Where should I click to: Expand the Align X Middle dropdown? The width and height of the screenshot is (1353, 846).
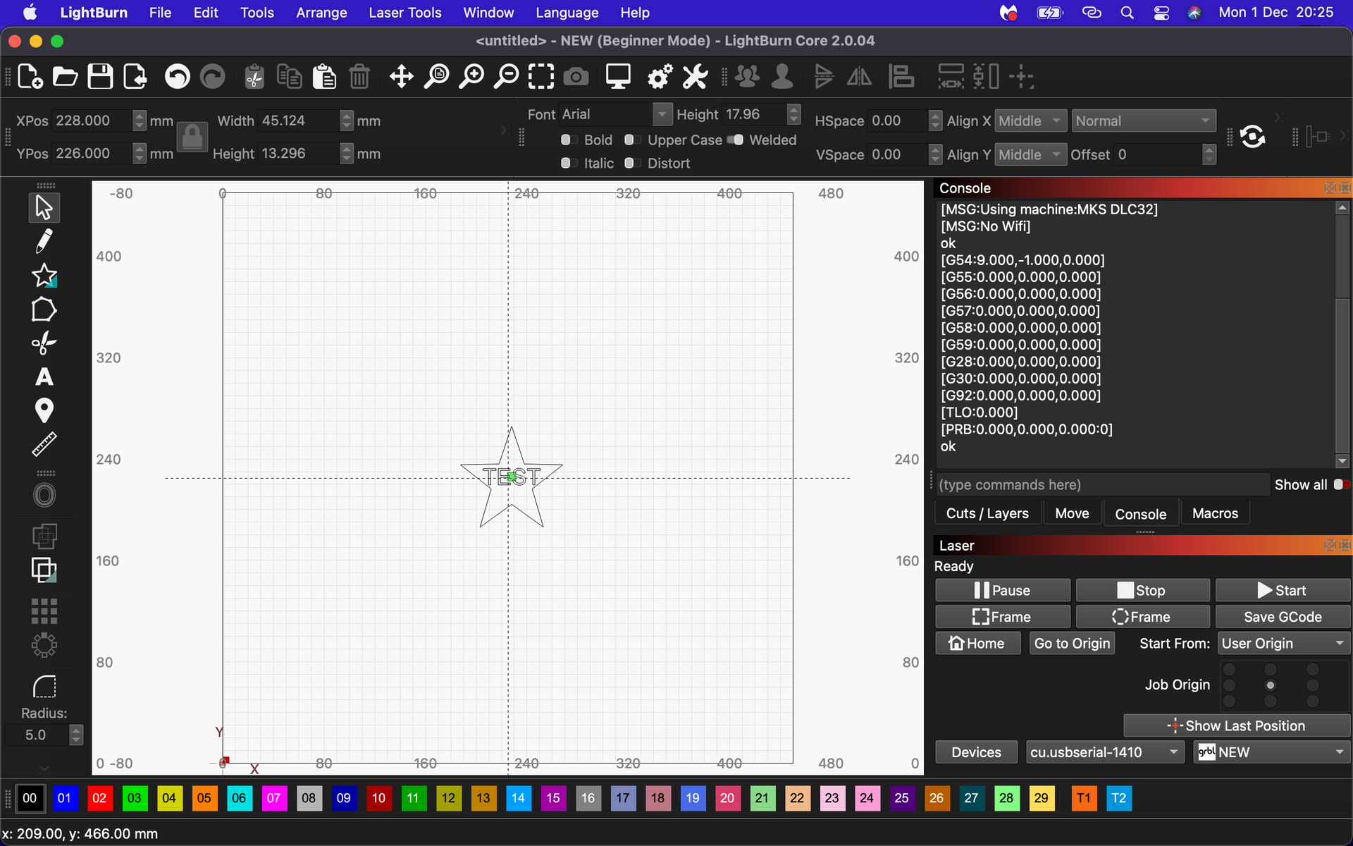click(1030, 121)
